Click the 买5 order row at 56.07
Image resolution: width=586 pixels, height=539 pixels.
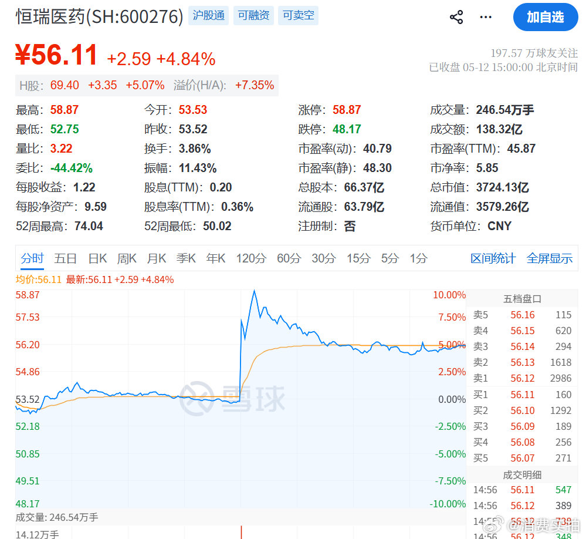click(522, 458)
